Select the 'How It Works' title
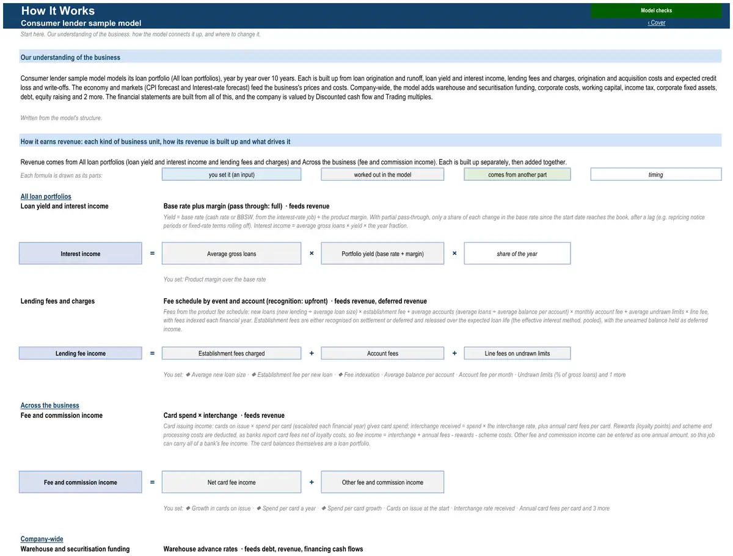 (x=58, y=10)
